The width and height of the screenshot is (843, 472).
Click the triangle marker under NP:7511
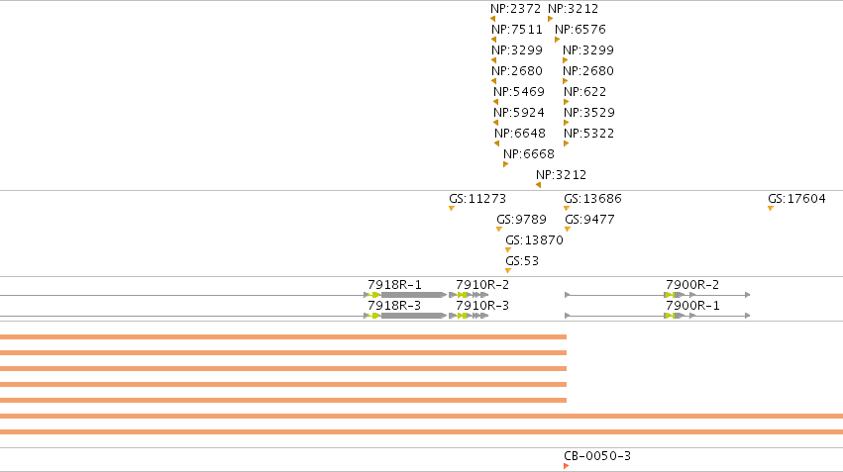tap(494, 40)
